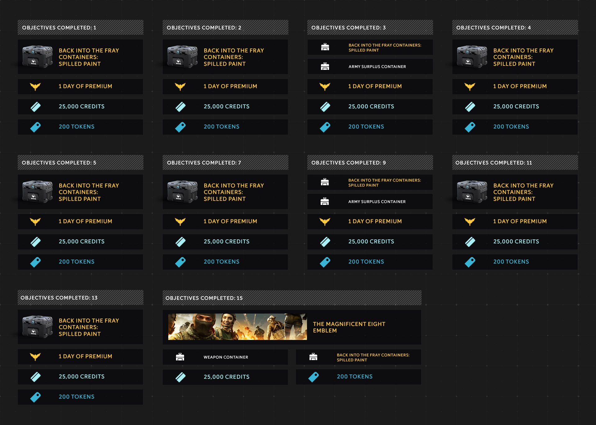The width and height of the screenshot is (596, 425).
Task: Click the 'Objectives Completed: 4' header
Action: (515, 27)
